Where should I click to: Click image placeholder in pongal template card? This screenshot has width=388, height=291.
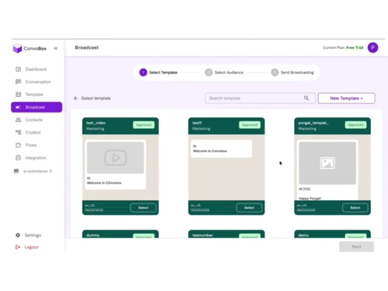(327, 163)
